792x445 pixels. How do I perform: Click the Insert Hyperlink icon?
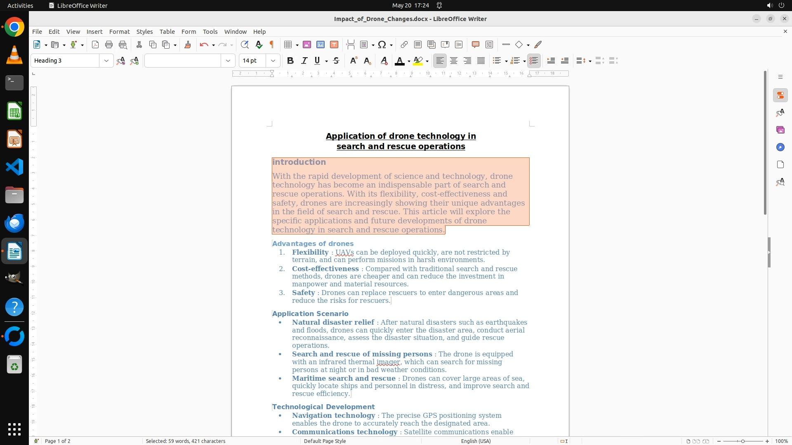(x=404, y=44)
